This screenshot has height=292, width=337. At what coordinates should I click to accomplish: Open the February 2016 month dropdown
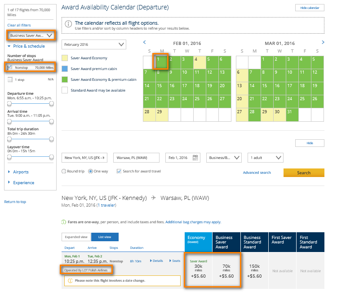click(94, 44)
